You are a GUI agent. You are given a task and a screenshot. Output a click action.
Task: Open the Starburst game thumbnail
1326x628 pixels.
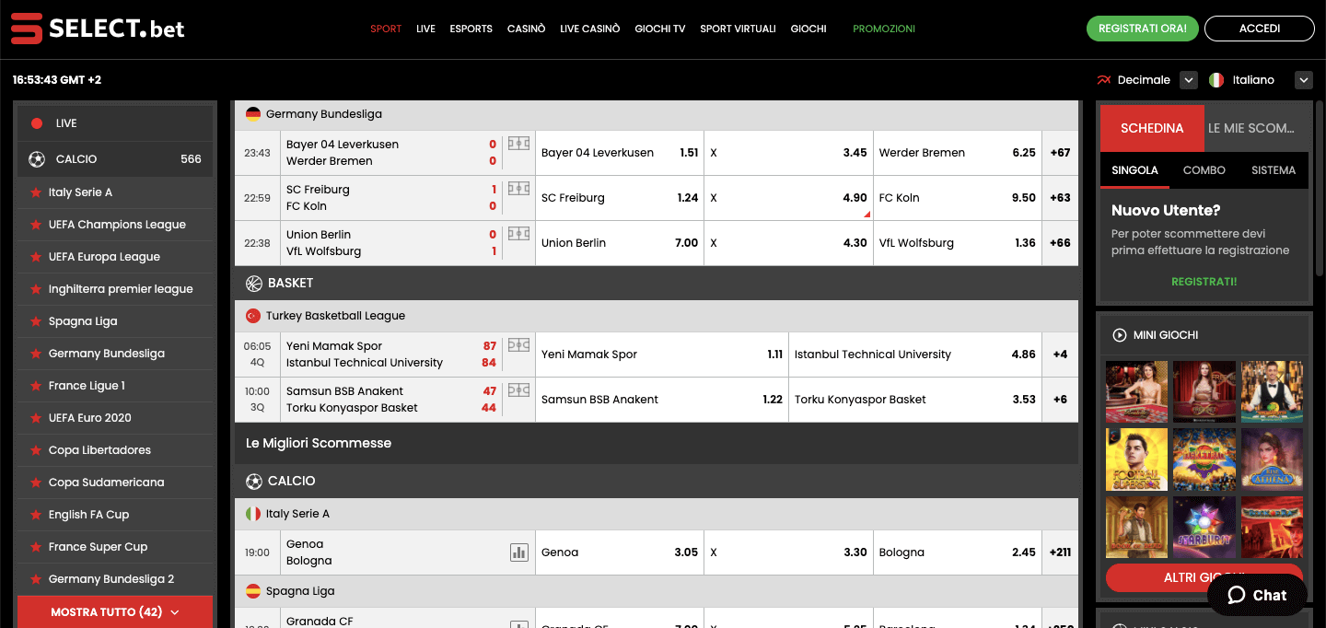click(x=1204, y=528)
